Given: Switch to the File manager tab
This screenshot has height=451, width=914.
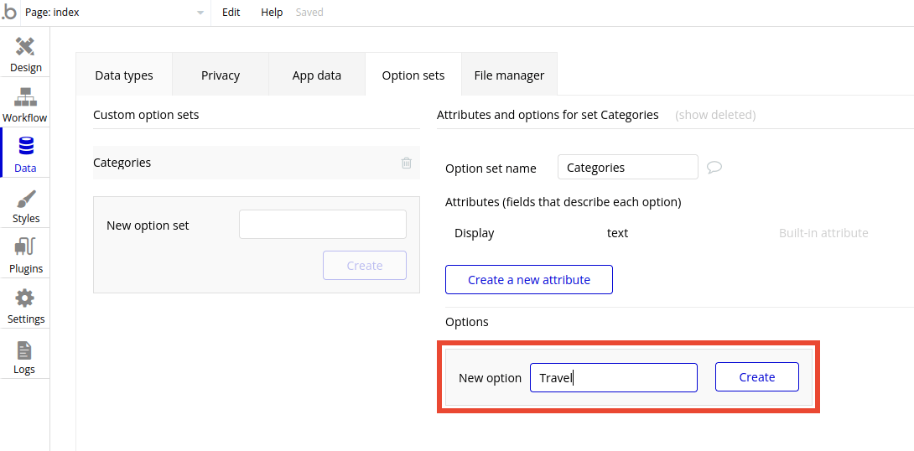Looking at the screenshot, I should (509, 75).
